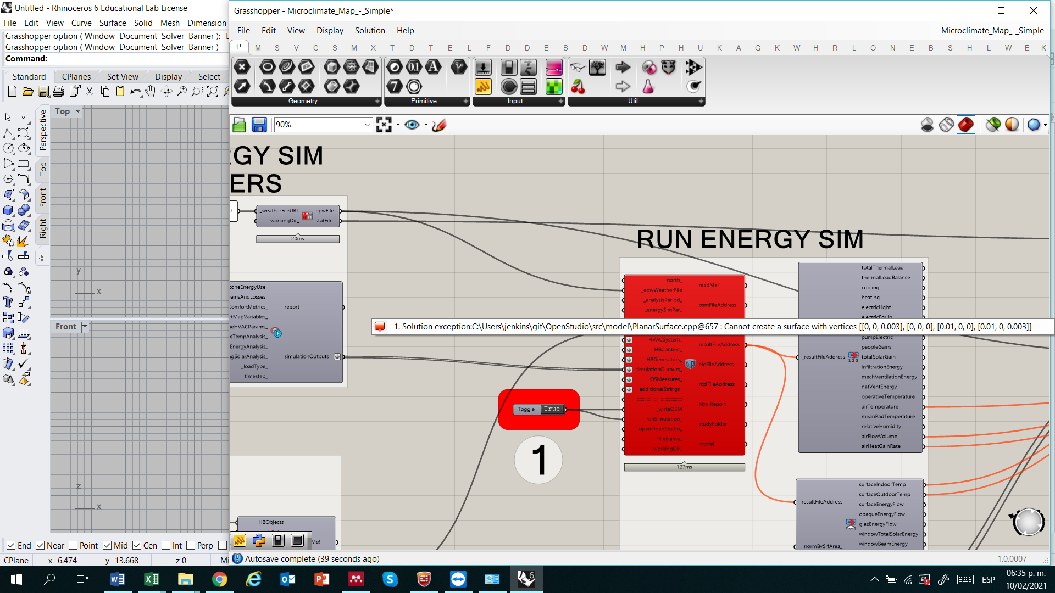Click the sketch brush toolbar icon
Viewport: 1055px width, 593px height.
(439, 125)
